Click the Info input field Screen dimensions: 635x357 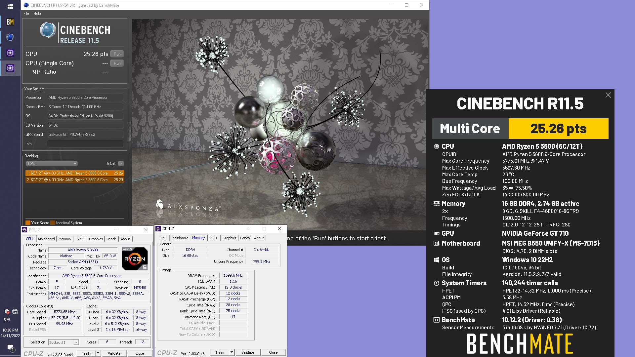pyautogui.click(x=85, y=144)
